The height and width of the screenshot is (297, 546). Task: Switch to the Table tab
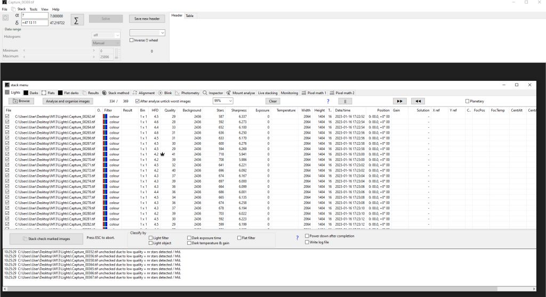point(189,15)
